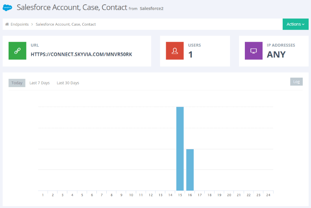Click the home icon in breadcrumb
Viewport: 311px width, 208px height.
[x=7, y=24]
